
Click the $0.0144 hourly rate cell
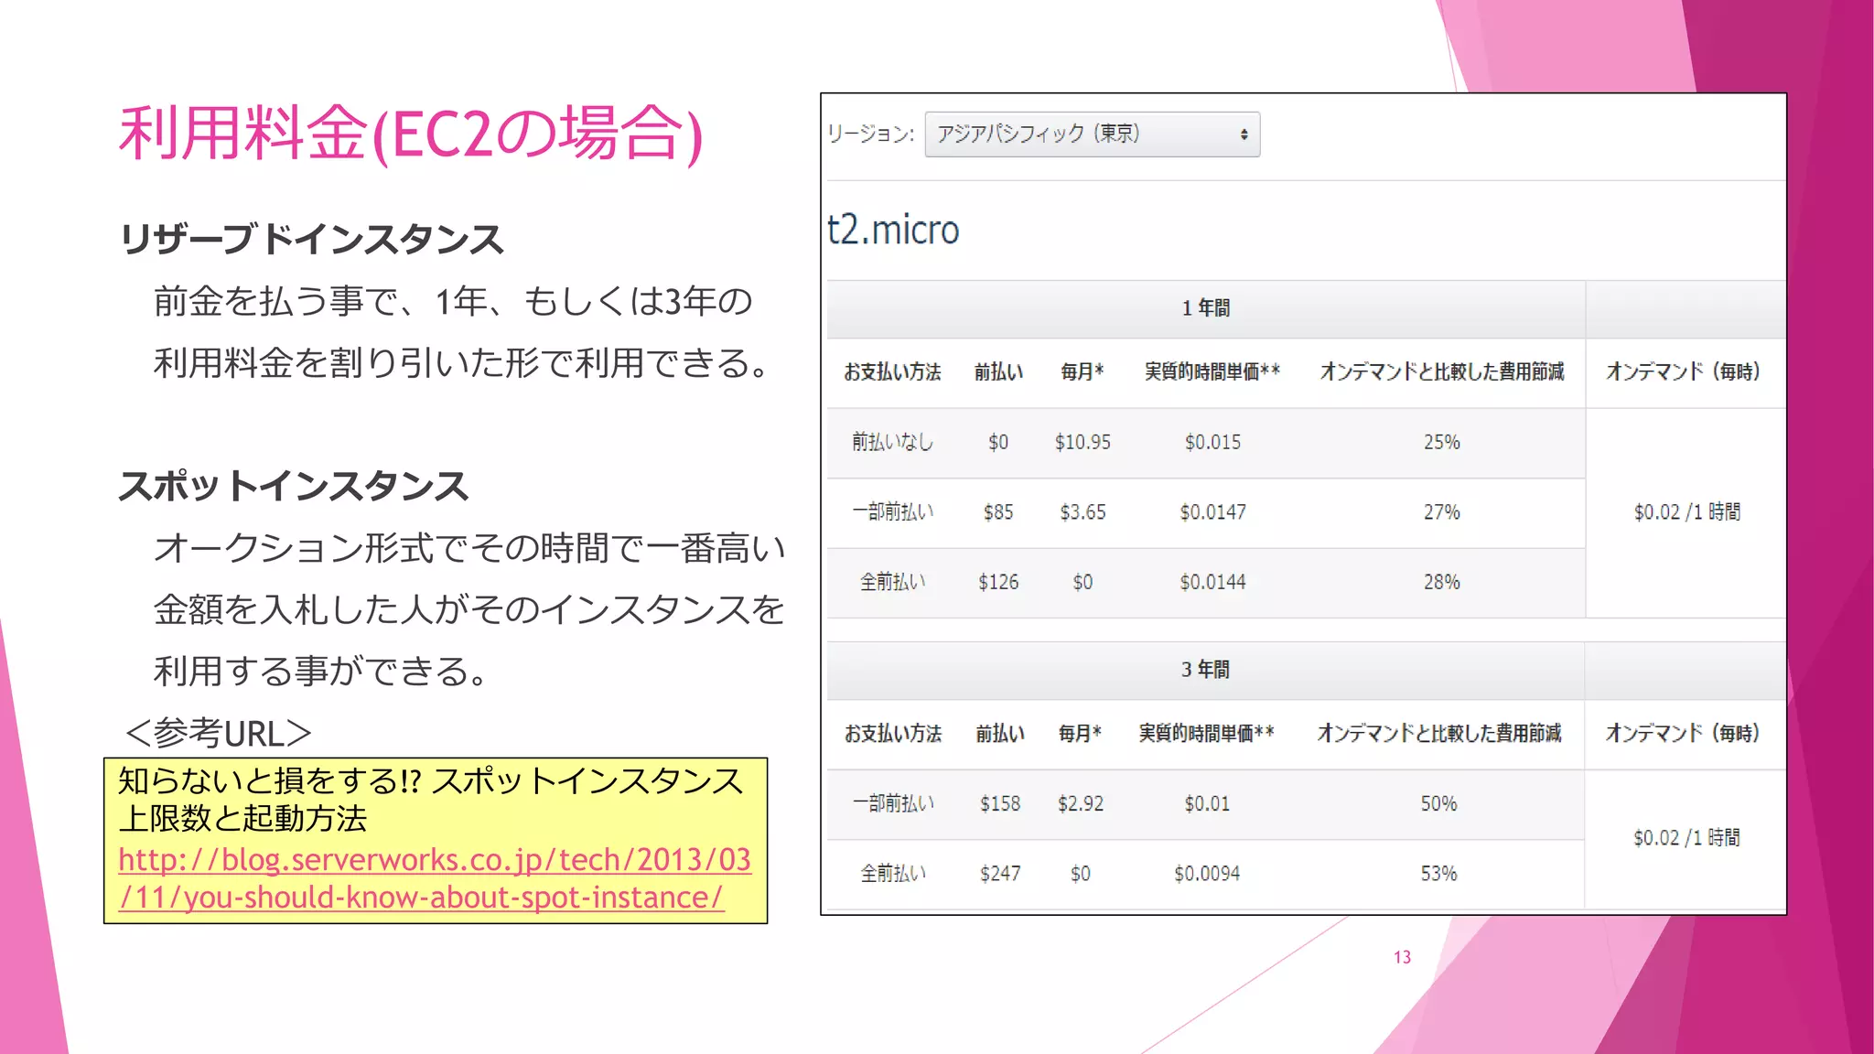pos(1212,583)
